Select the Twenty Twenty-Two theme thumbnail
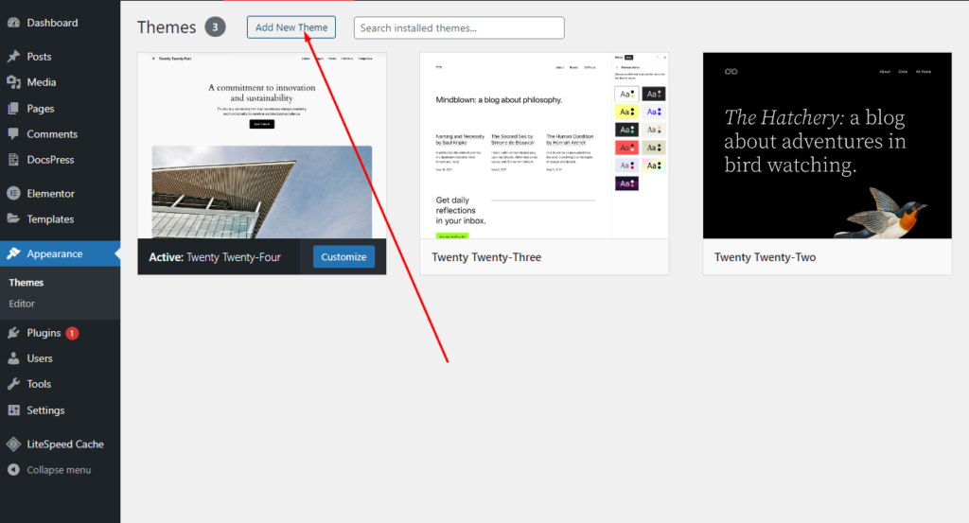Viewport: 969px width, 523px height. 827,145
